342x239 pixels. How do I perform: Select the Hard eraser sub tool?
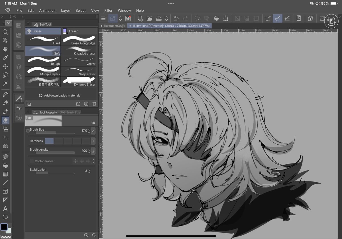point(43,40)
